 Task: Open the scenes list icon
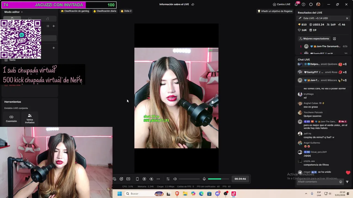[x=48, y=26]
